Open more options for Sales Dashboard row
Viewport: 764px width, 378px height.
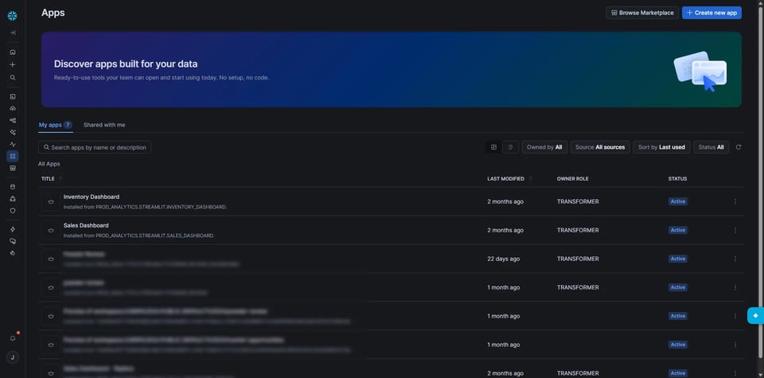pos(735,231)
